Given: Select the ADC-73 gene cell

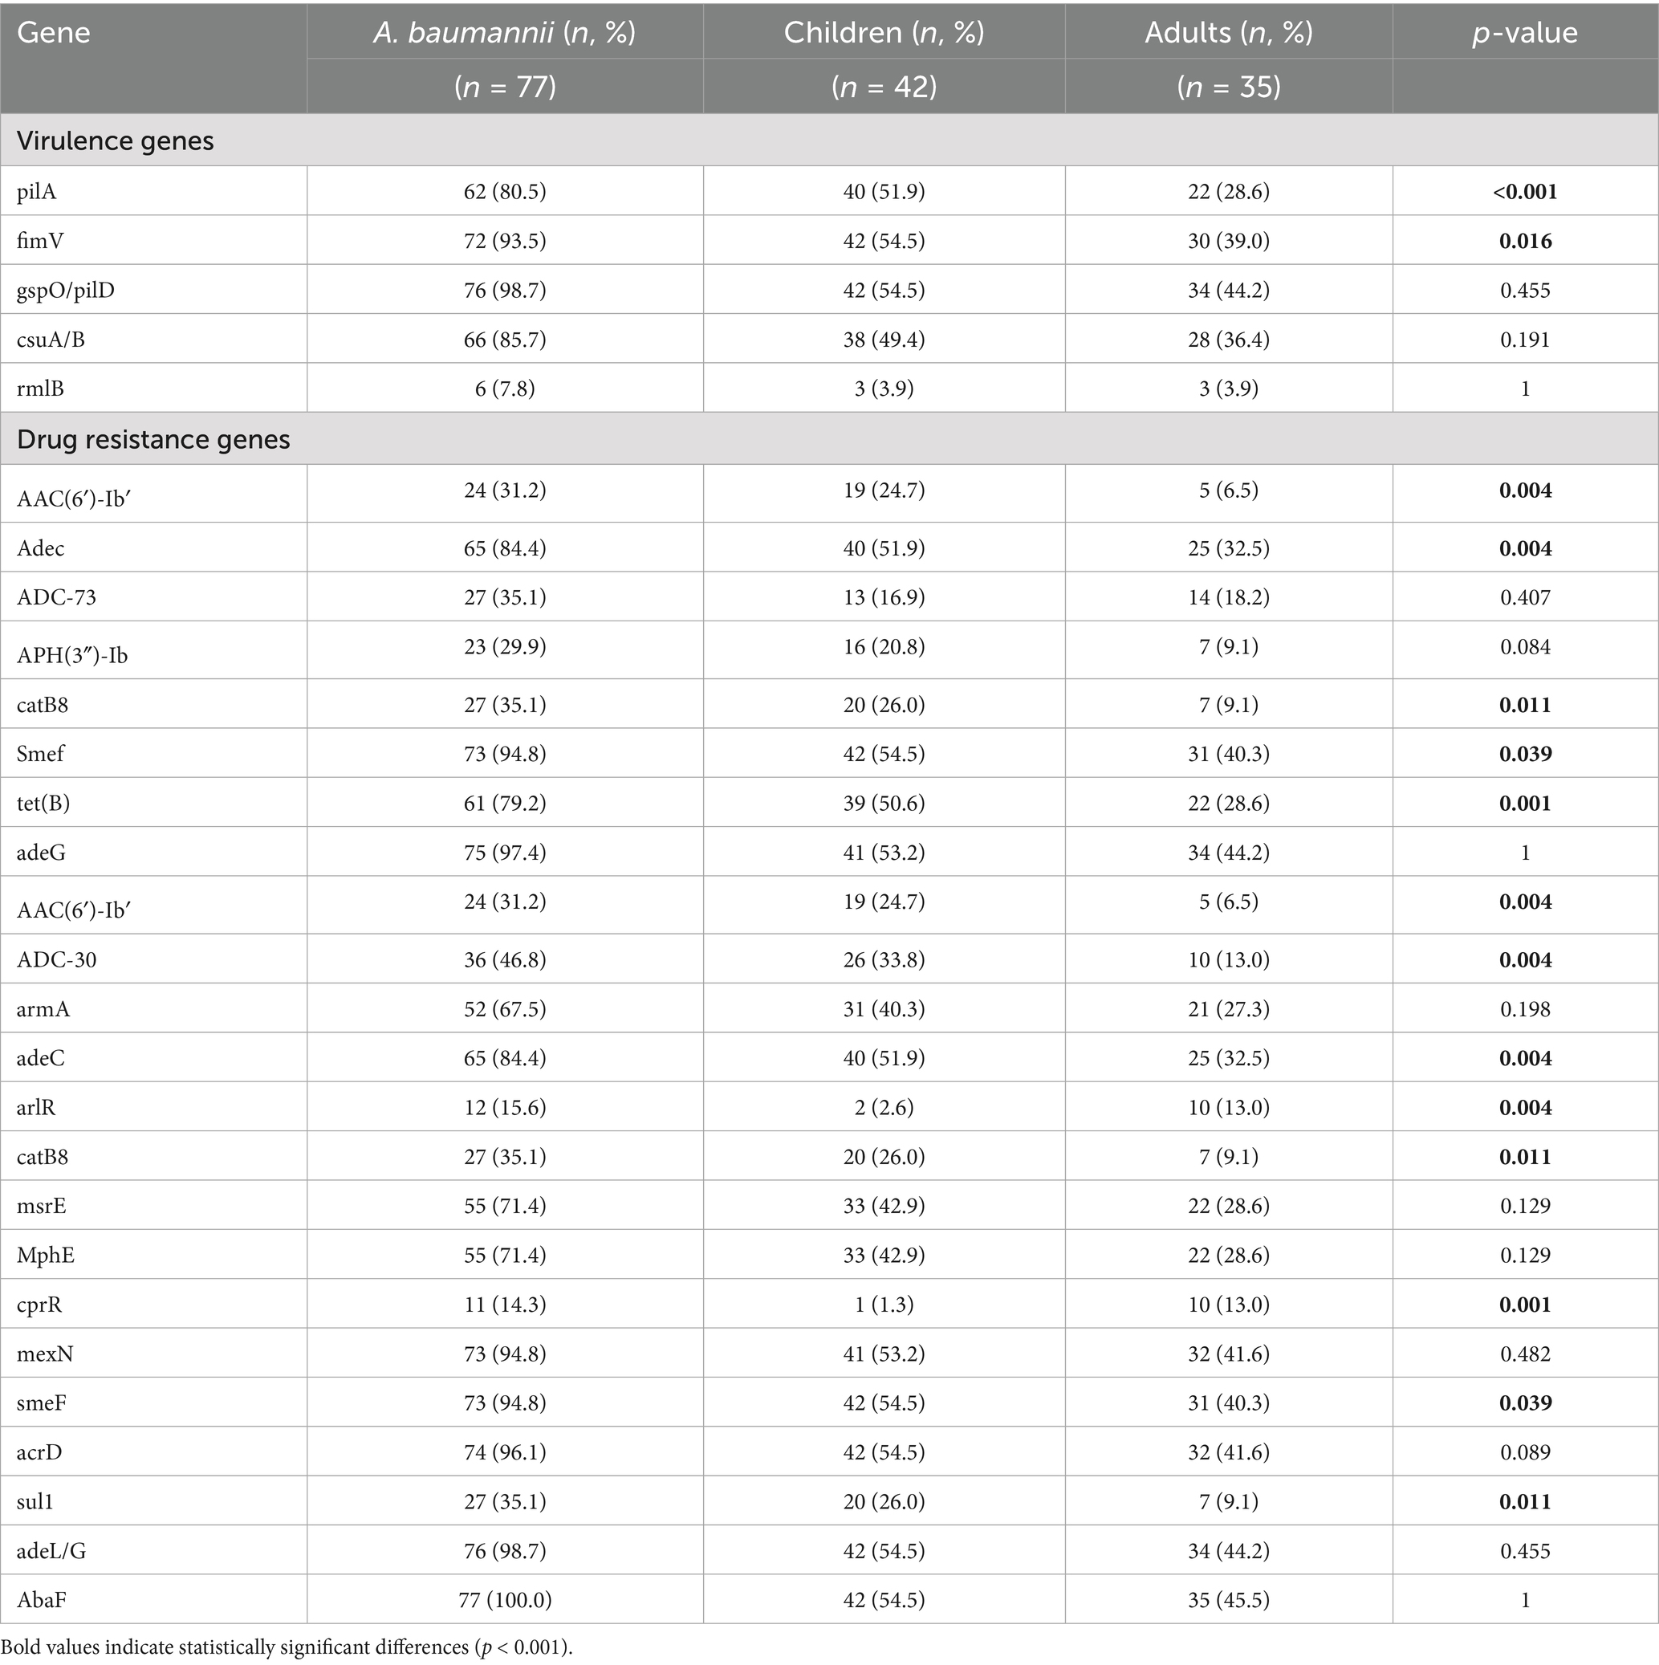Looking at the screenshot, I should click(57, 597).
